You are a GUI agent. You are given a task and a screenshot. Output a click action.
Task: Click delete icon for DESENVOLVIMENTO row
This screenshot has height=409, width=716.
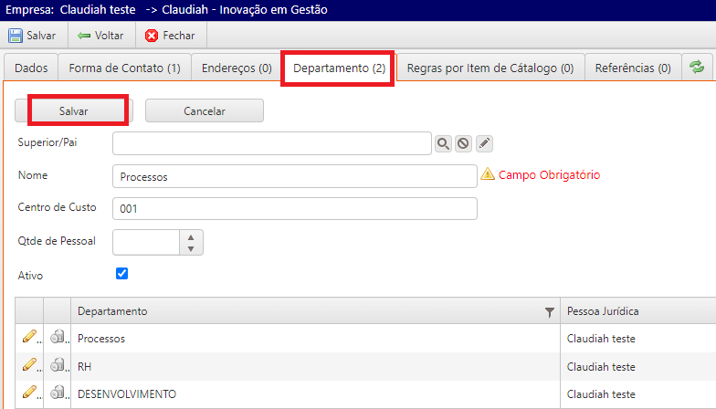coord(57,393)
